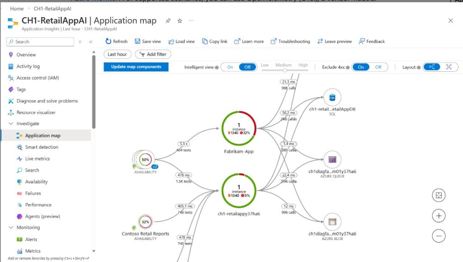The height and width of the screenshot is (262, 463).
Task: Pin the Application map to dashboard
Action: pyautogui.click(x=168, y=21)
